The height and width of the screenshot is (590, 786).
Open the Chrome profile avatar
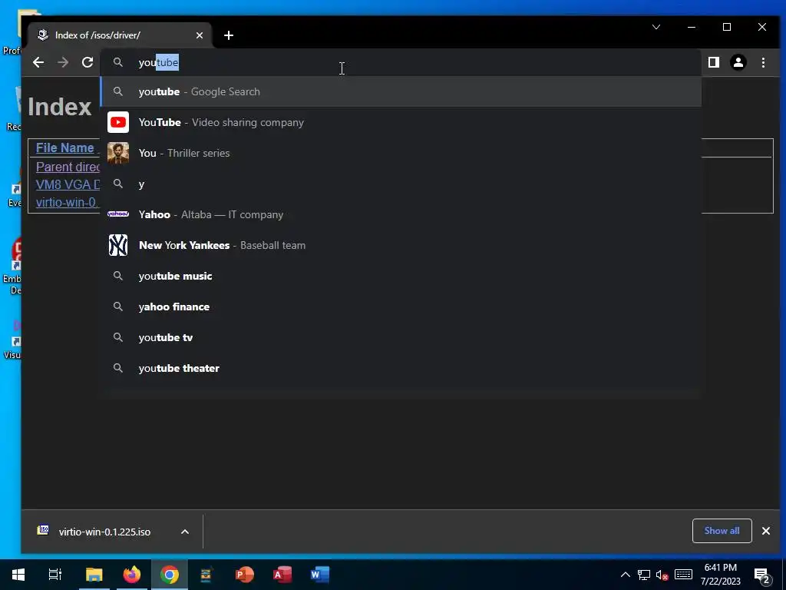[x=738, y=62]
